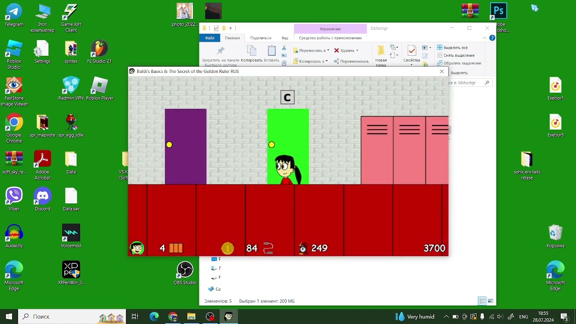The width and height of the screenshot is (576, 324).
Task: Switch to the Share (Поделиться) ribbon tab
Action: point(261,38)
